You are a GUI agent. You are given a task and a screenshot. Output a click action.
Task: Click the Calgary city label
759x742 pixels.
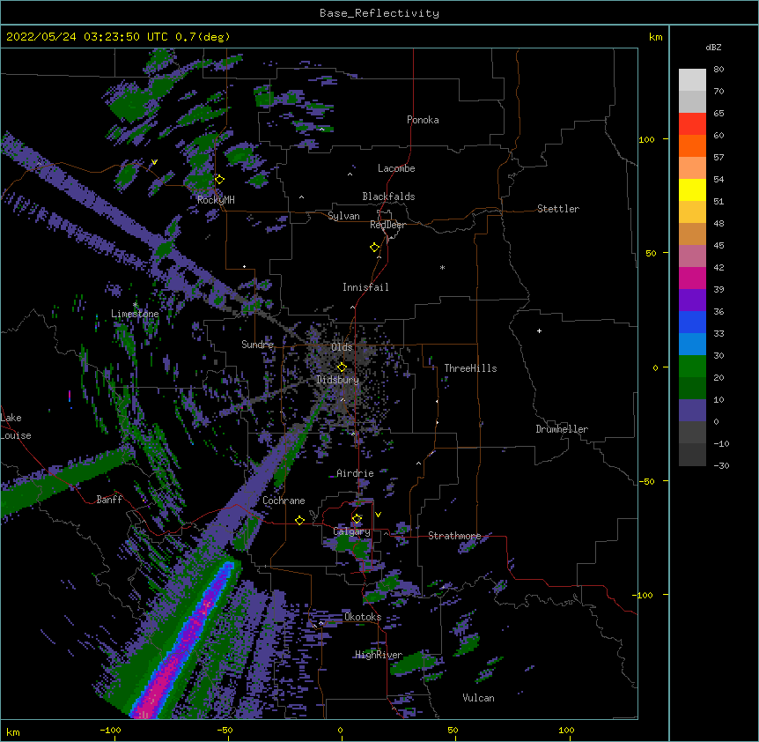[352, 531]
